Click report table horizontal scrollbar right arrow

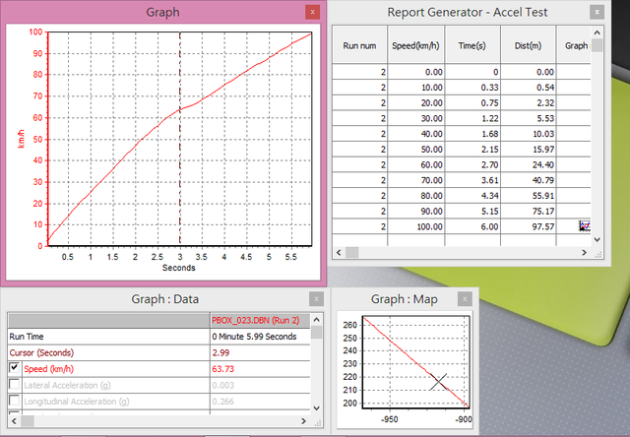pyautogui.click(x=584, y=252)
